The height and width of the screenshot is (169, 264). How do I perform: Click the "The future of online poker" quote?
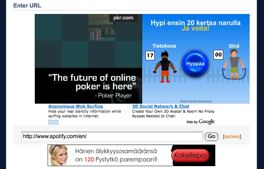(x=92, y=82)
